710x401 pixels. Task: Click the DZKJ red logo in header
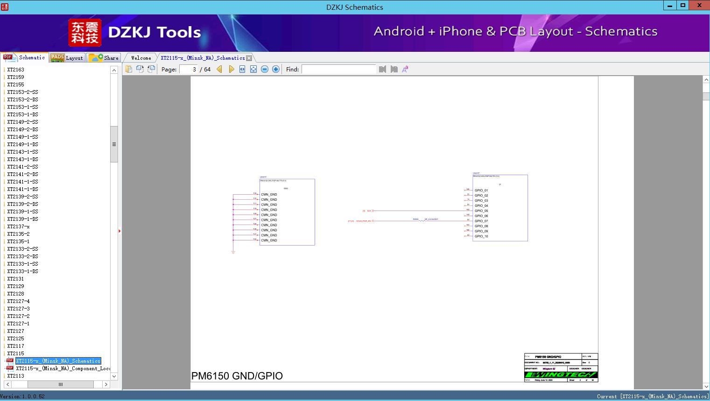pos(85,33)
